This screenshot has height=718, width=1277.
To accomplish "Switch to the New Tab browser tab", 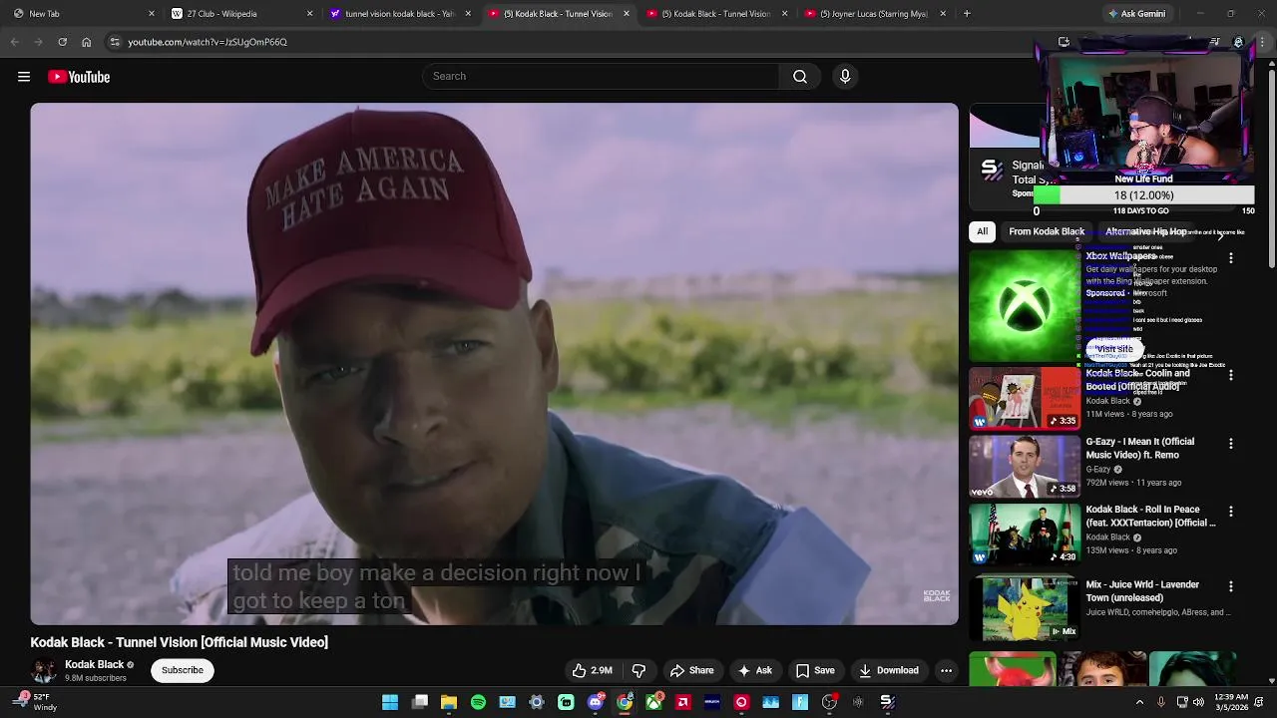I will tap(82, 14).
